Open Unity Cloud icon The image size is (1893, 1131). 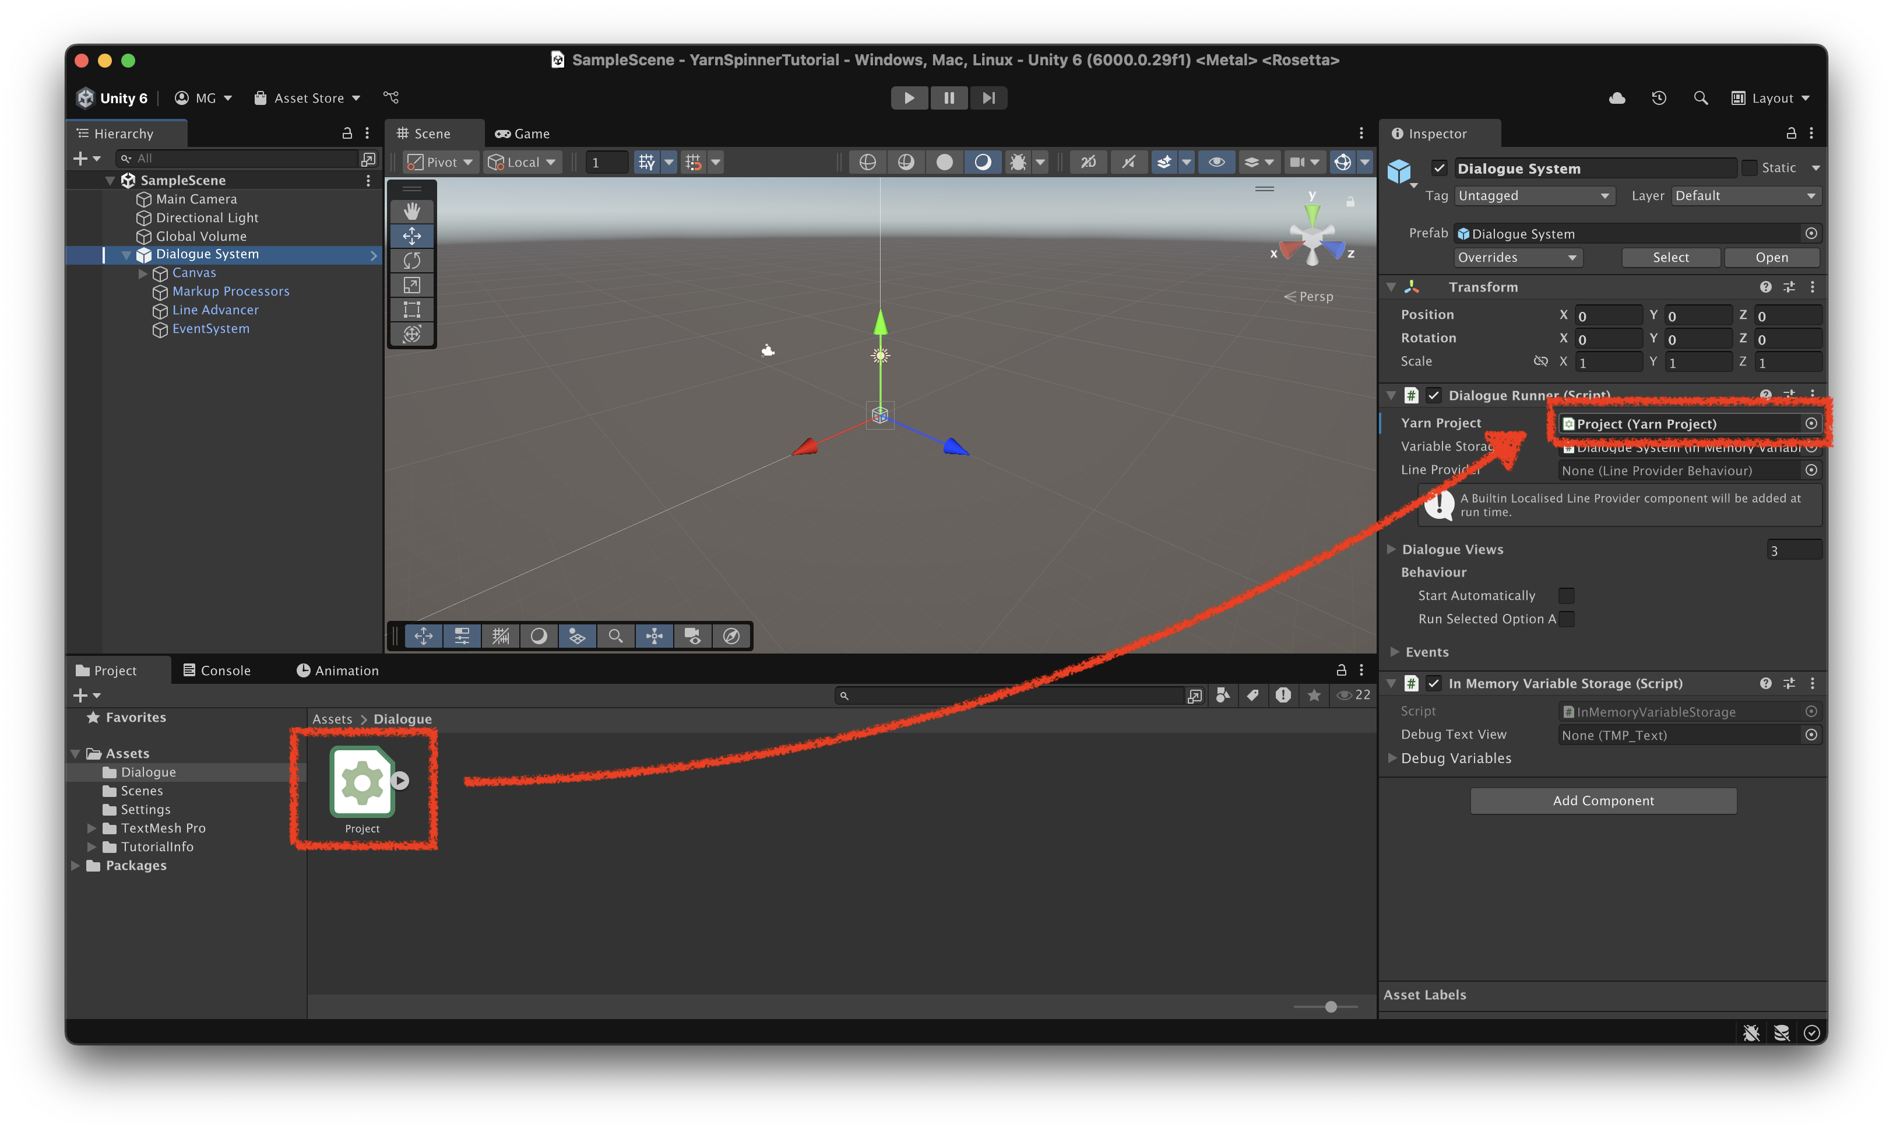point(1617,99)
